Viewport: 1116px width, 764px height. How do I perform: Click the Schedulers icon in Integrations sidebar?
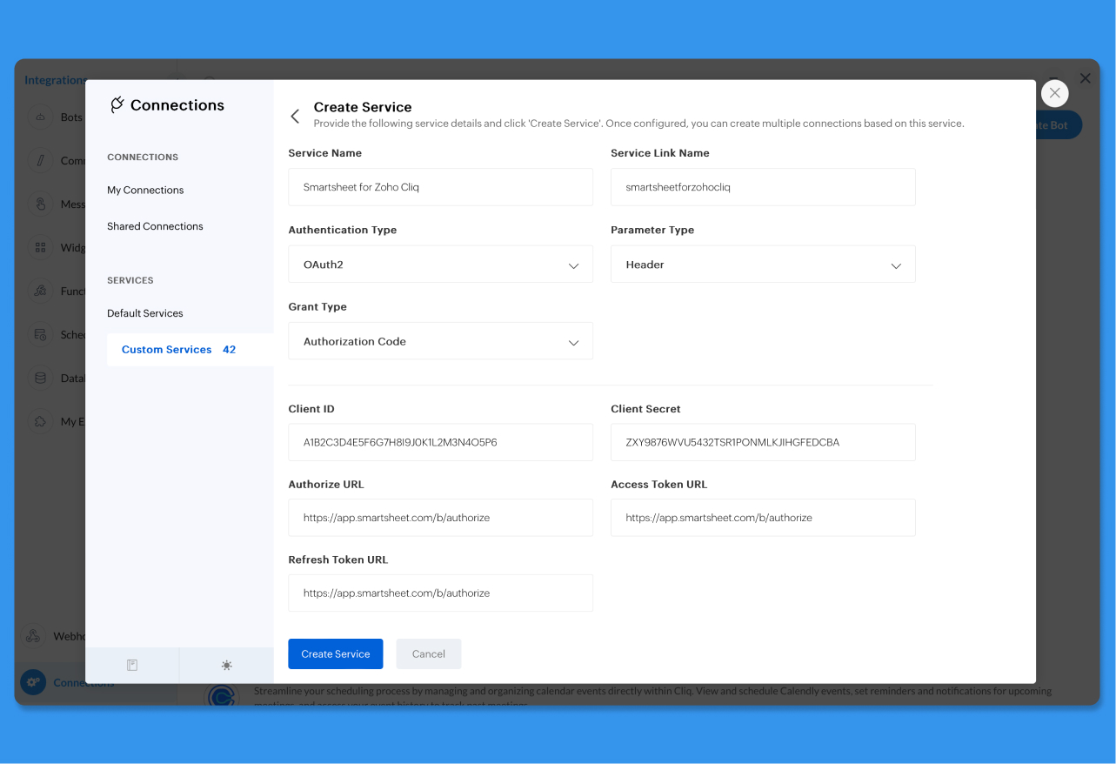coord(40,335)
